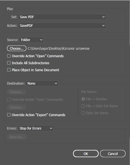
Task: Click the Source Choose... button
Action: pos(17,48)
